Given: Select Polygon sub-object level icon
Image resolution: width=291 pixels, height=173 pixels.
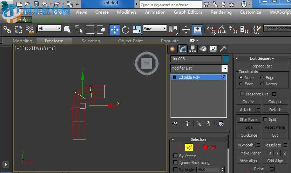Looking at the screenshot, I should (x=206, y=147).
